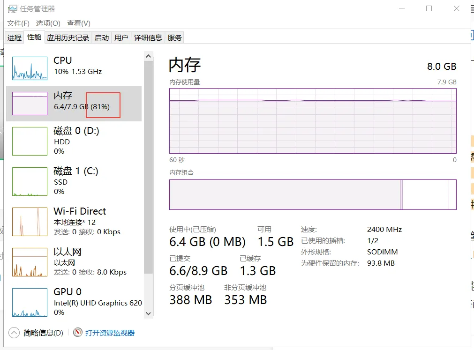Switch to the 详细信息 tab

coord(148,38)
